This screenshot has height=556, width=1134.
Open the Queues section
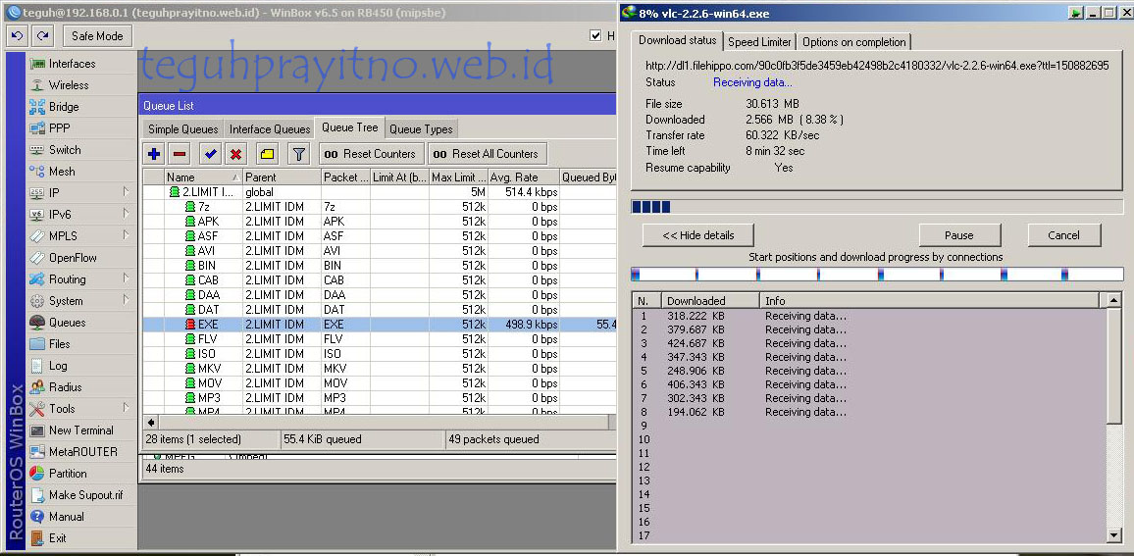(67, 323)
